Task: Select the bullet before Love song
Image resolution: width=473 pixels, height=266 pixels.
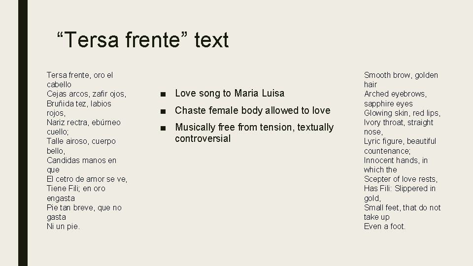Action: [163, 95]
